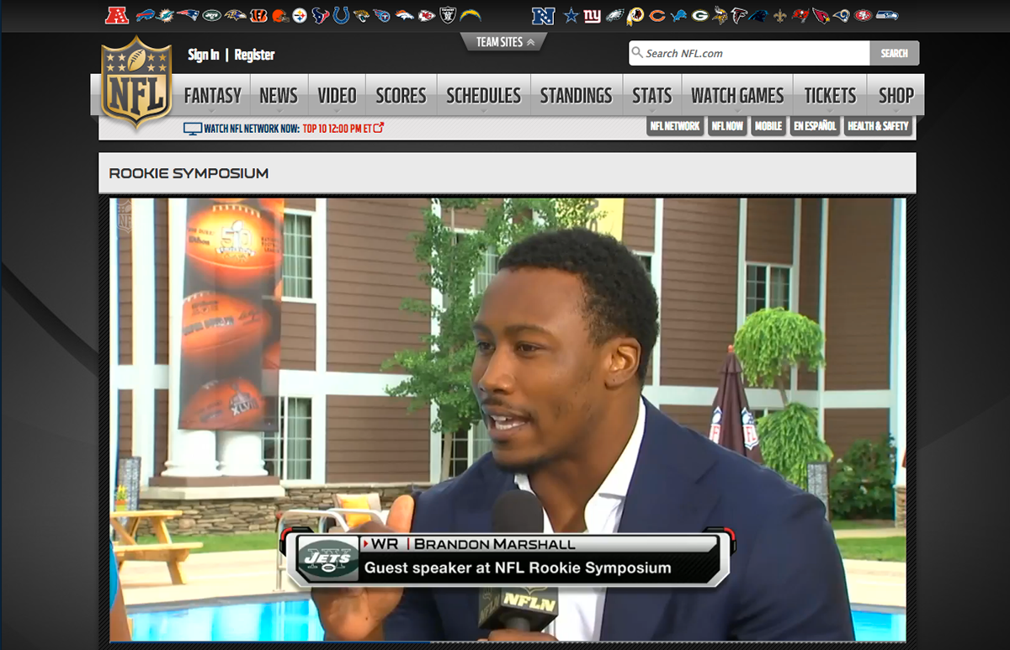Click the Search button
Image resolution: width=1010 pixels, height=650 pixels.
pyautogui.click(x=894, y=53)
